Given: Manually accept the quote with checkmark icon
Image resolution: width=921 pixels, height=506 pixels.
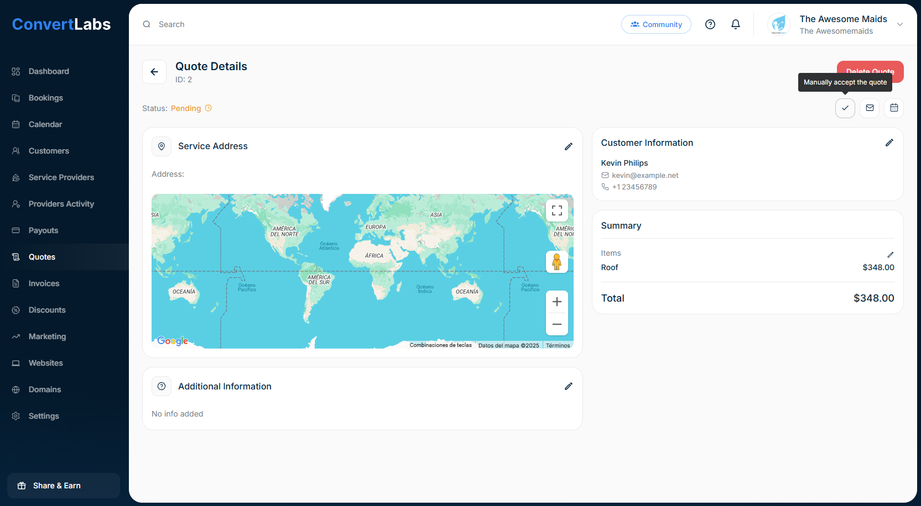Looking at the screenshot, I should click(x=845, y=108).
